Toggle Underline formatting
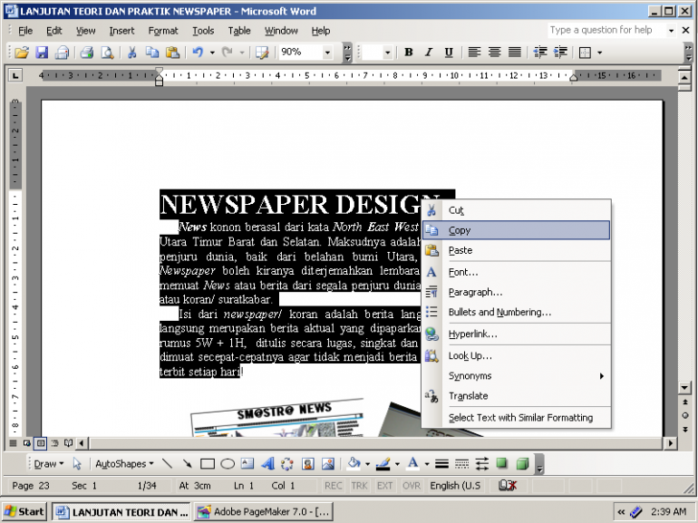698x523 pixels. pos(449,53)
